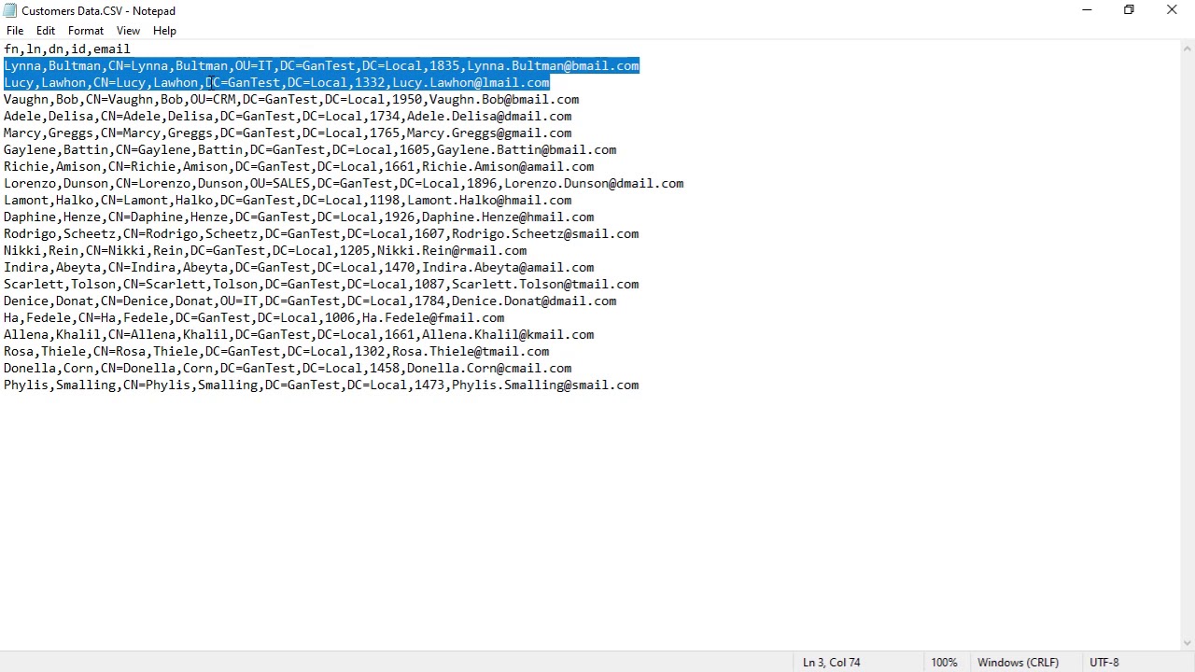
Task: Click the Richie Amison row
Action: tap(299, 166)
